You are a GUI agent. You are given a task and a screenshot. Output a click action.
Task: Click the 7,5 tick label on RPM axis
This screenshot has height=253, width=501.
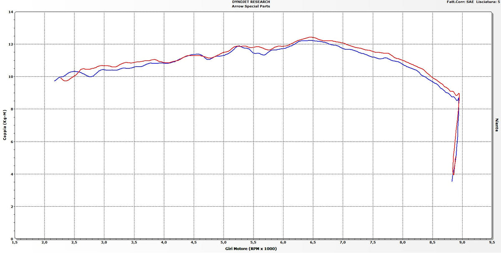click(372, 242)
